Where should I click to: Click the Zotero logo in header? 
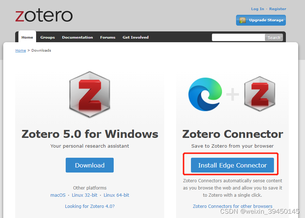(x=44, y=16)
